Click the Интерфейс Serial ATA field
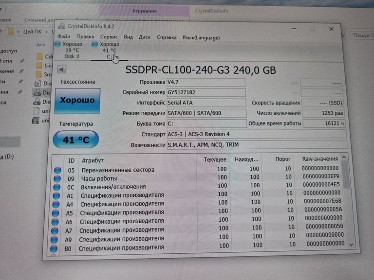 pyautogui.click(x=206, y=103)
